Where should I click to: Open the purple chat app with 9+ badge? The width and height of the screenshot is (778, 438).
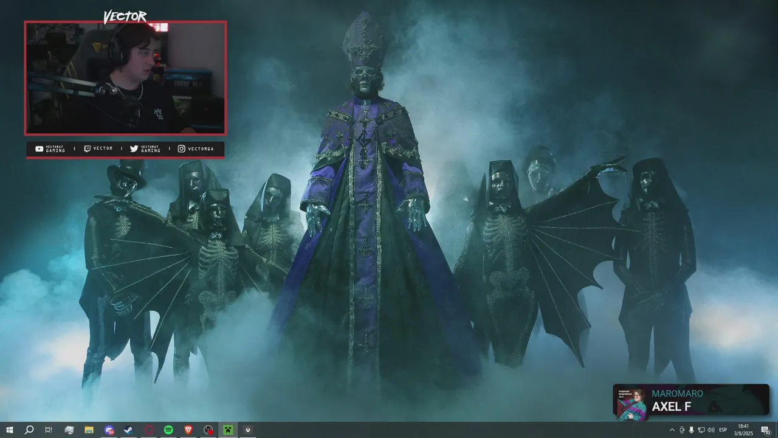pyautogui.click(x=109, y=430)
